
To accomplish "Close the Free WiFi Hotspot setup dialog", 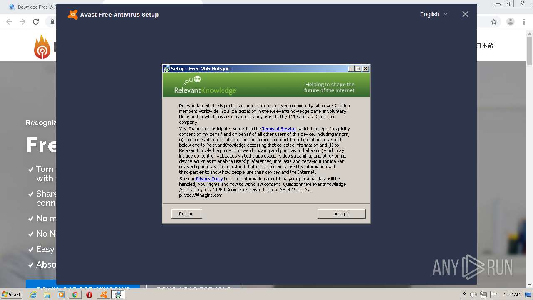I will click(x=366, y=69).
